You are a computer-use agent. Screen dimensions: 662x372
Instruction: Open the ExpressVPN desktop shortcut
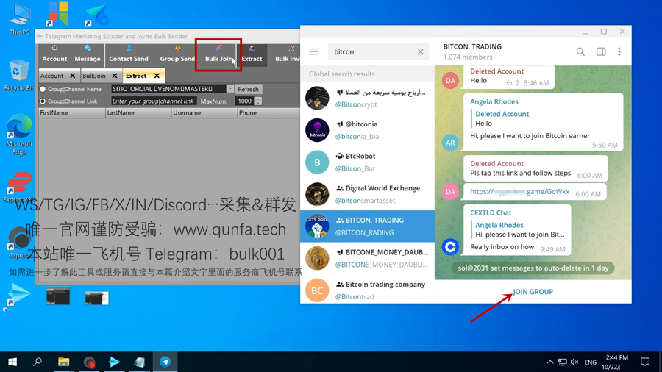tap(19, 188)
